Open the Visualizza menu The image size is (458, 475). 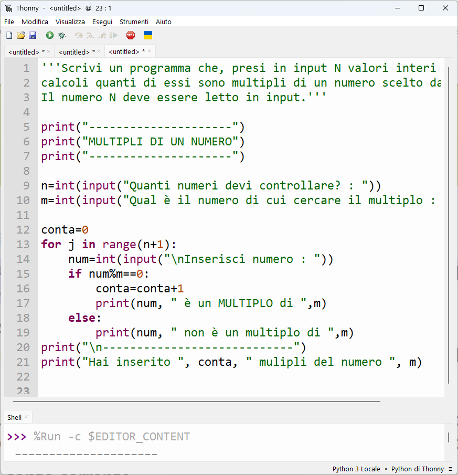(70, 22)
